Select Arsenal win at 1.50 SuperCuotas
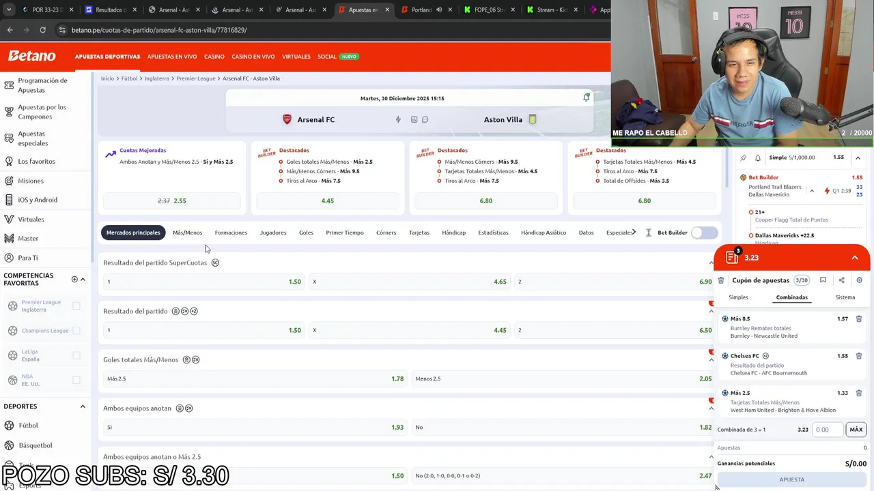 point(203,282)
